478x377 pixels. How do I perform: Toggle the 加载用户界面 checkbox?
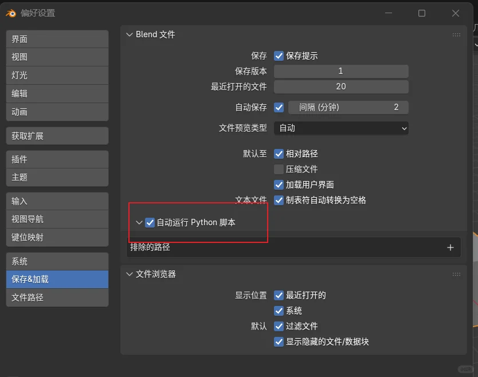tap(279, 184)
